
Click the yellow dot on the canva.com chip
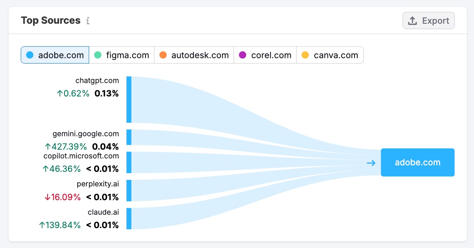click(x=305, y=55)
